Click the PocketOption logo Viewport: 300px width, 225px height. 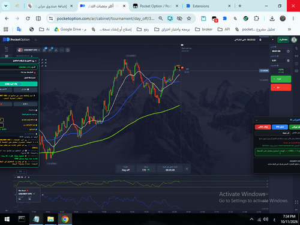tap(16, 40)
